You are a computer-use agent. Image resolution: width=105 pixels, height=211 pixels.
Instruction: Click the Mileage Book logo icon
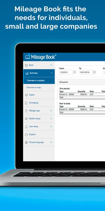pyautogui.click(x=28, y=57)
